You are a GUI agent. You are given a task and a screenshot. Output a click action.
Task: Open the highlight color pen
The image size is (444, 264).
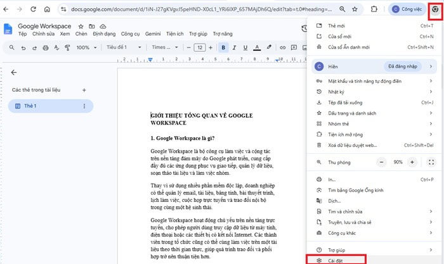pos(269,47)
